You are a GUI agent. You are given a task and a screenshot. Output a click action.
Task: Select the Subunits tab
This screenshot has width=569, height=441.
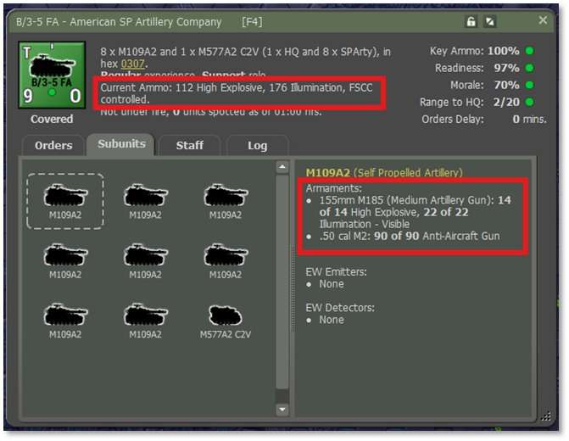pyautogui.click(x=120, y=144)
